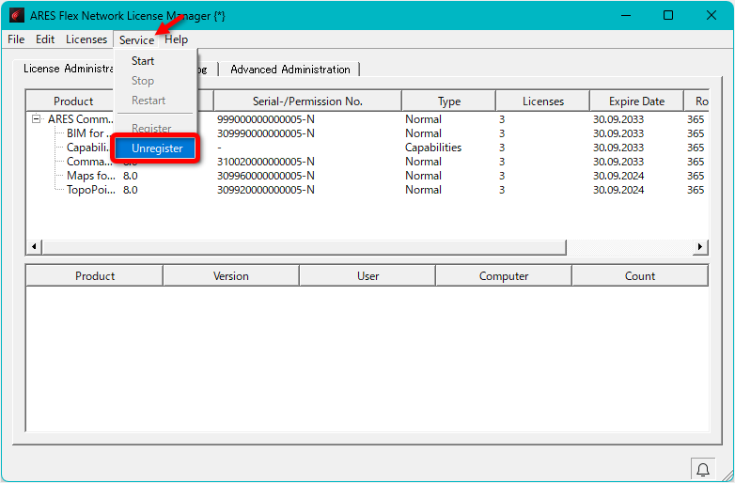The width and height of the screenshot is (735, 483).
Task: Select the BIM for... tree row
Action: (88, 133)
